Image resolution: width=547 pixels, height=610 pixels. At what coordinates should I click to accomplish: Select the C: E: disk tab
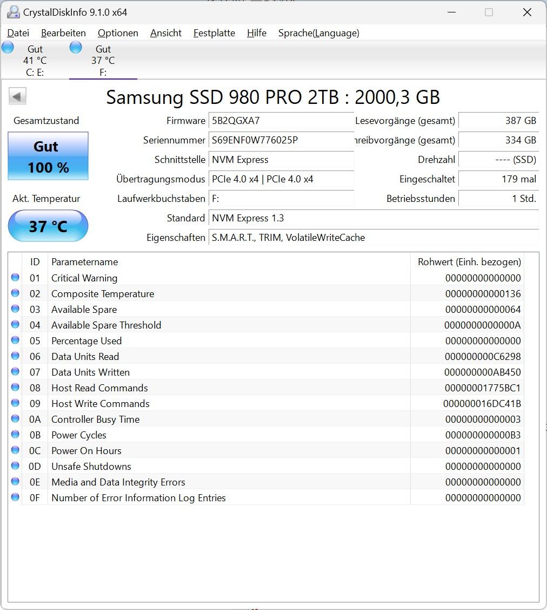(x=35, y=60)
